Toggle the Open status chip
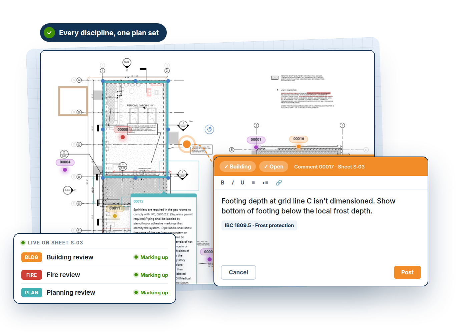 pos(274,166)
